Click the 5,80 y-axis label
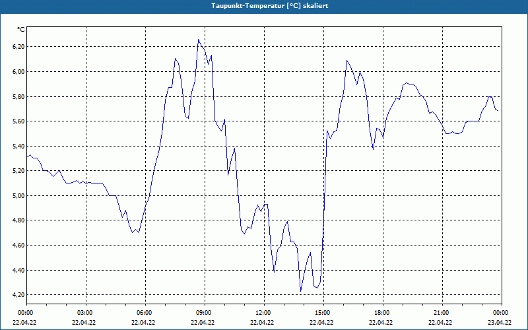528x330 pixels. [18, 96]
